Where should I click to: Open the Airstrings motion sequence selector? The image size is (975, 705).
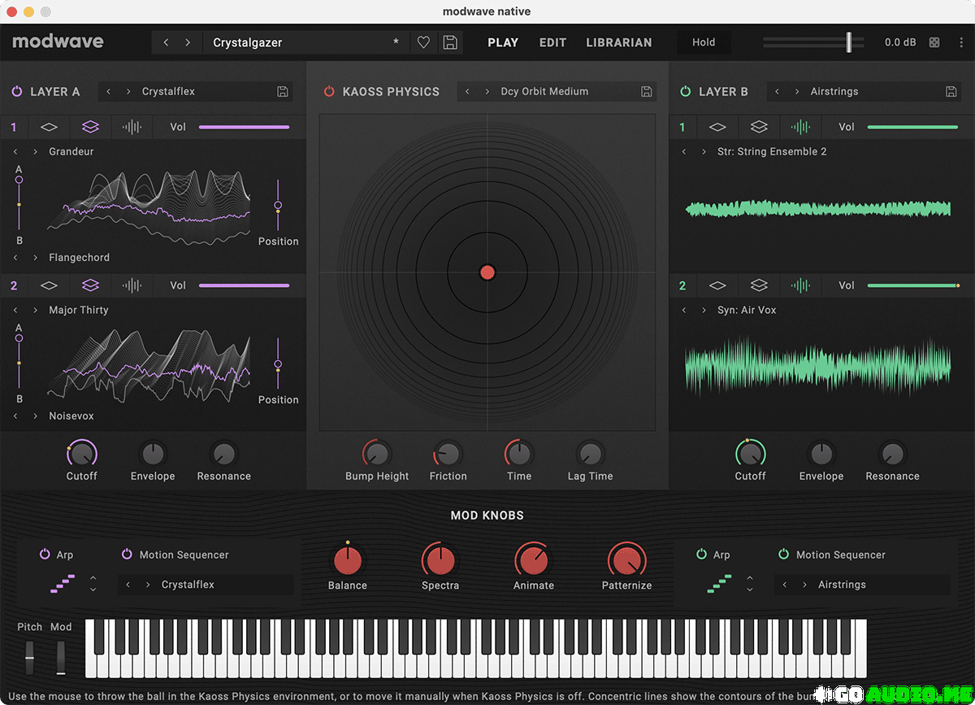tap(881, 585)
